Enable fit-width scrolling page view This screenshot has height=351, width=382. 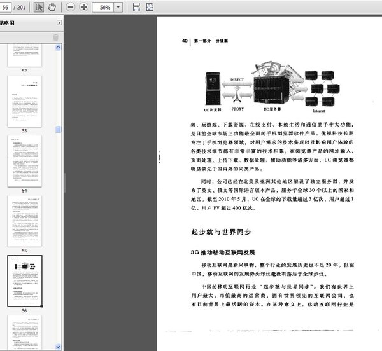(136, 7)
